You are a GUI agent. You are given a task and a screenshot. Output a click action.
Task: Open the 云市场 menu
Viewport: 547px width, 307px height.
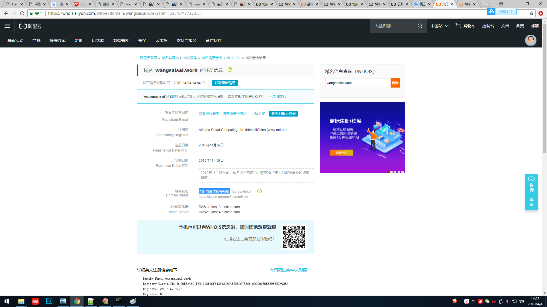[x=162, y=40]
